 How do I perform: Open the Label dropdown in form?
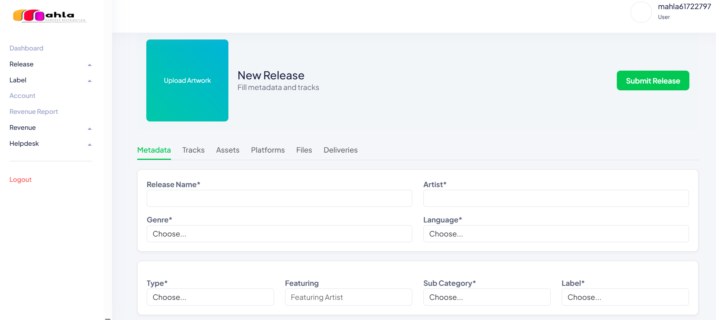pyautogui.click(x=625, y=297)
